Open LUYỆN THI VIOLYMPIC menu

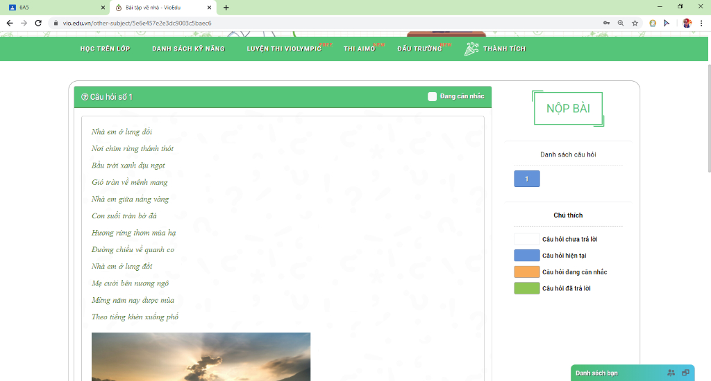point(284,49)
